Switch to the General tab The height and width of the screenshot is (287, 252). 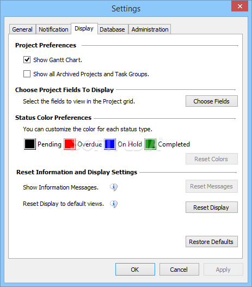point(22,29)
